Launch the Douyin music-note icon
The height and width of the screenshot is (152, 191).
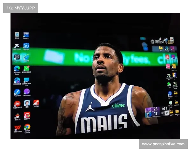point(160,39)
